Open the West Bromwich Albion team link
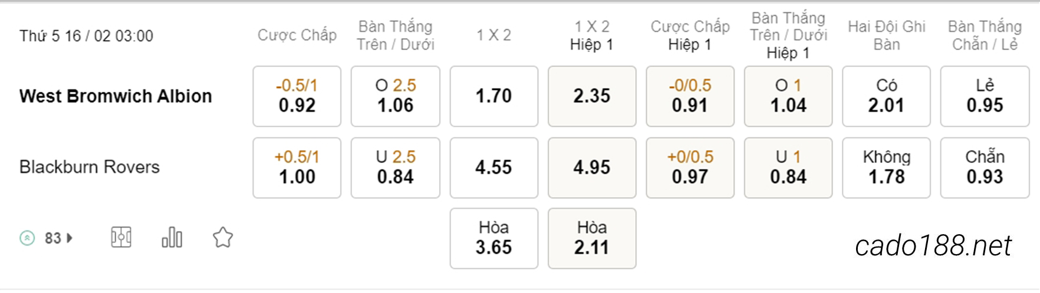 (116, 96)
